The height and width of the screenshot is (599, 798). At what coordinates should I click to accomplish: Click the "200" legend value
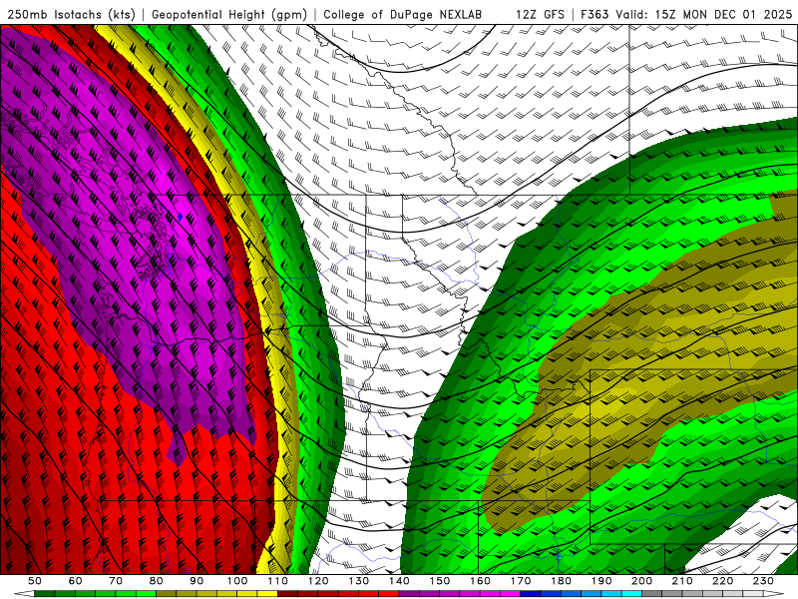[x=641, y=581]
